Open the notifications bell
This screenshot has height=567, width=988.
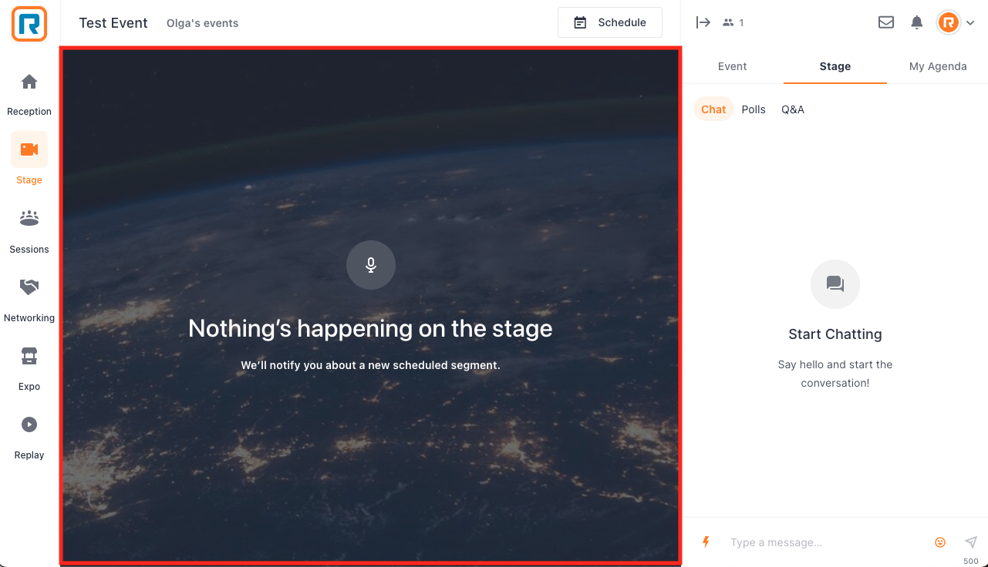click(916, 22)
